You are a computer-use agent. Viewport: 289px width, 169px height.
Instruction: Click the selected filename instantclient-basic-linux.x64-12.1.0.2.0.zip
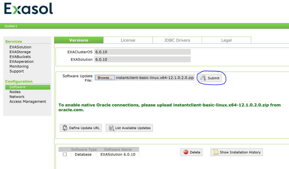click(155, 78)
